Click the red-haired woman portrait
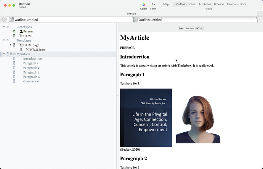Viewport: 263px width, 169px height. pos(198,119)
